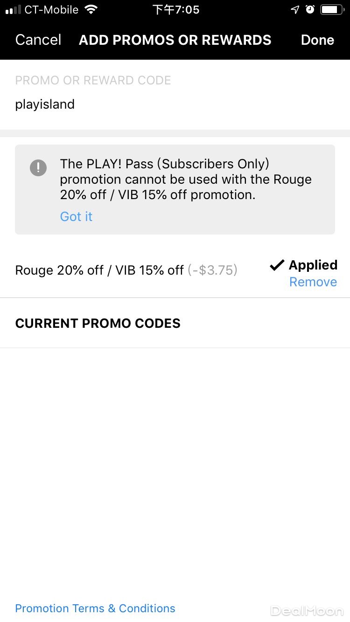
Task: Tap the CT-Mobile carrier label
Action: click(x=51, y=10)
